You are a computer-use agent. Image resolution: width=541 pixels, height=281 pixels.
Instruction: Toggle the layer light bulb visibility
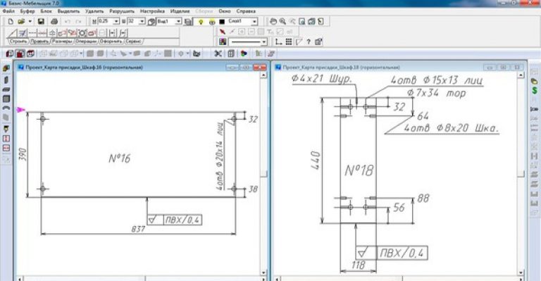(201, 21)
